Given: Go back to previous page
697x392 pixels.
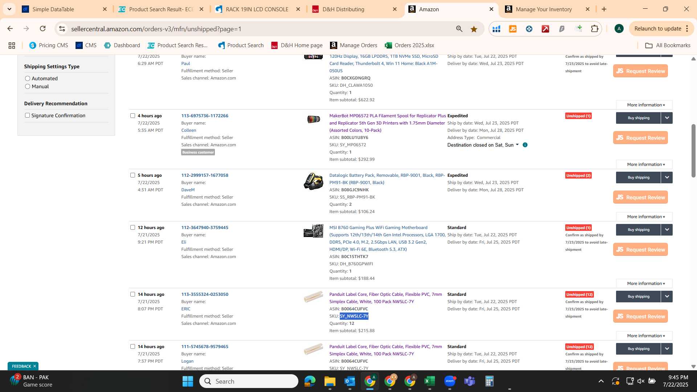Looking at the screenshot, I should 10,29.
